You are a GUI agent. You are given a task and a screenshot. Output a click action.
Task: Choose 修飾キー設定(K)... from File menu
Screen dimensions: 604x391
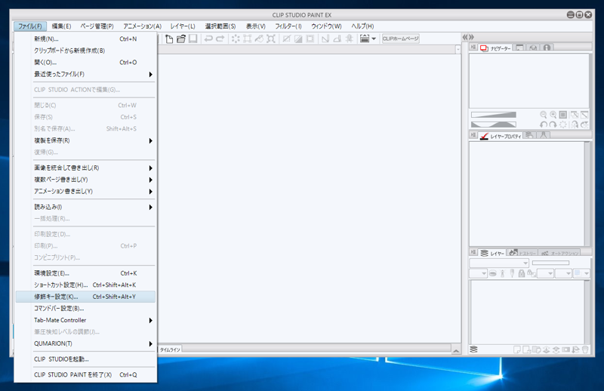tap(85, 297)
